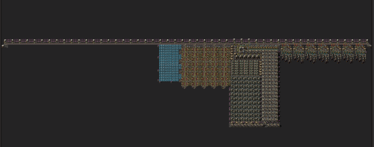
Task: Select the large dark gray machine block
Action: click(246, 98)
